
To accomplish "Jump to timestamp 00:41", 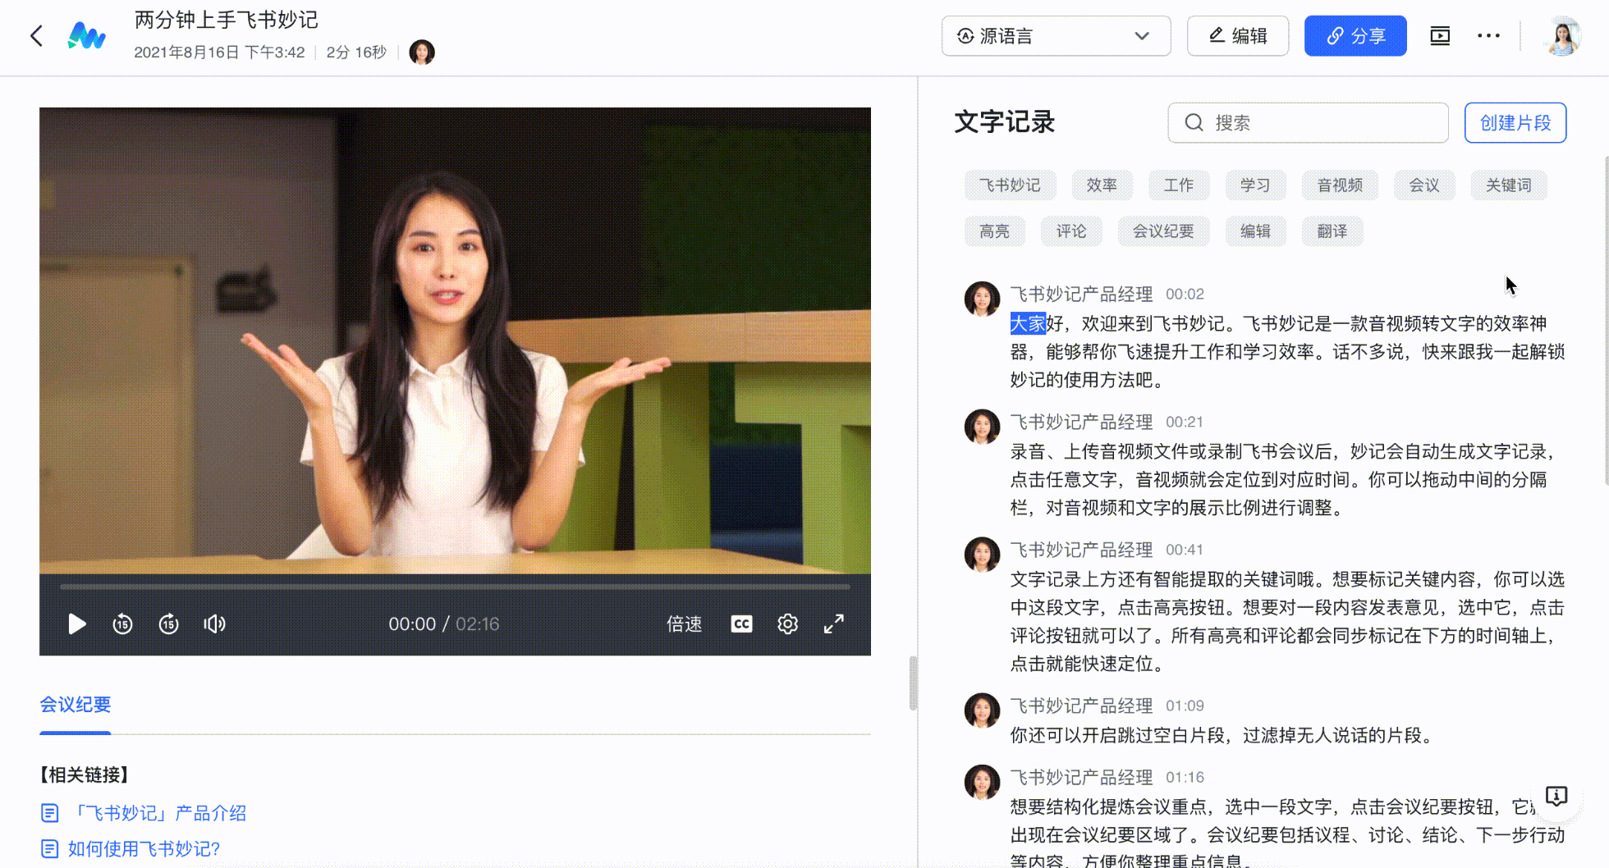I will pos(1185,550).
